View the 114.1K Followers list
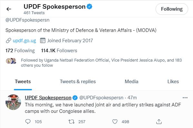193x128 pixels. coord(59,51)
